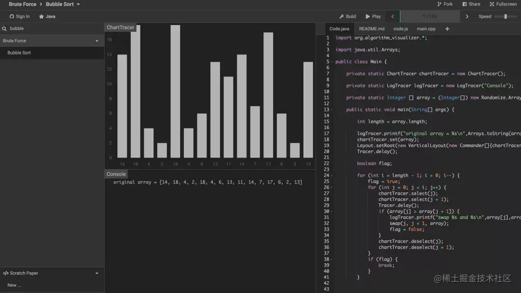Open the main.cpp tab
Screen dimensions: 521x293
coord(426,29)
